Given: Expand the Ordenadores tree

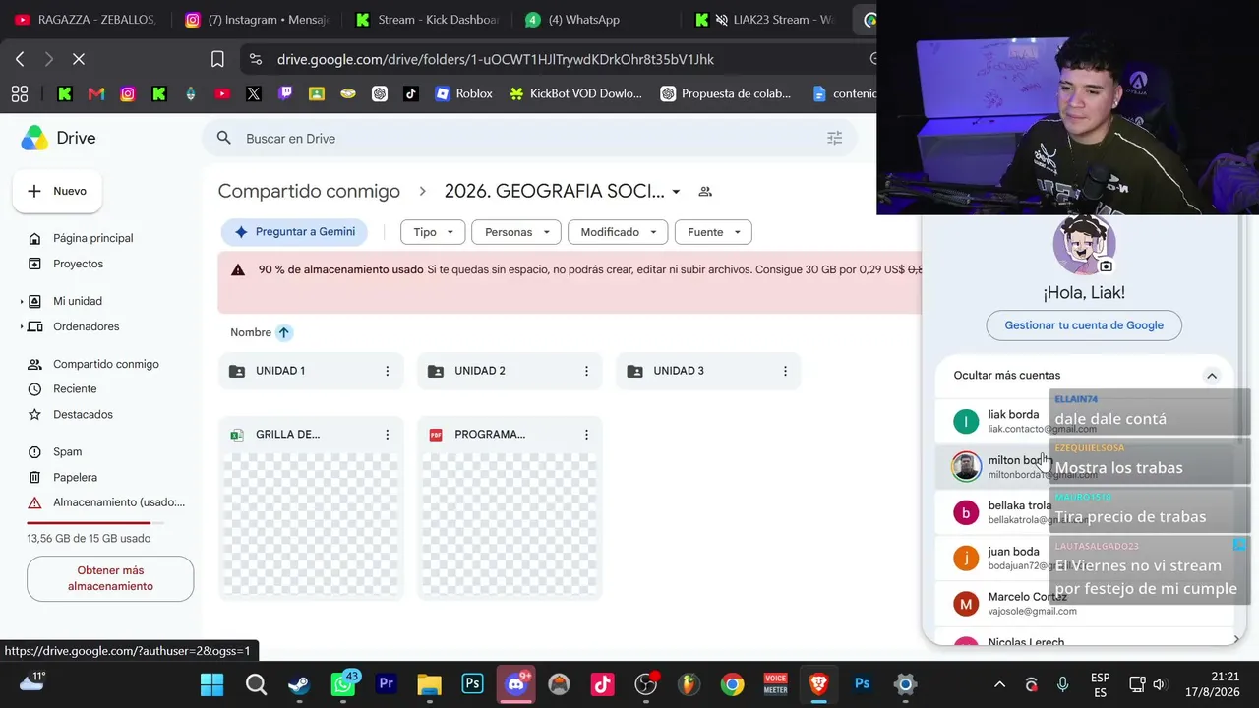Looking at the screenshot, I should point(22,326).
